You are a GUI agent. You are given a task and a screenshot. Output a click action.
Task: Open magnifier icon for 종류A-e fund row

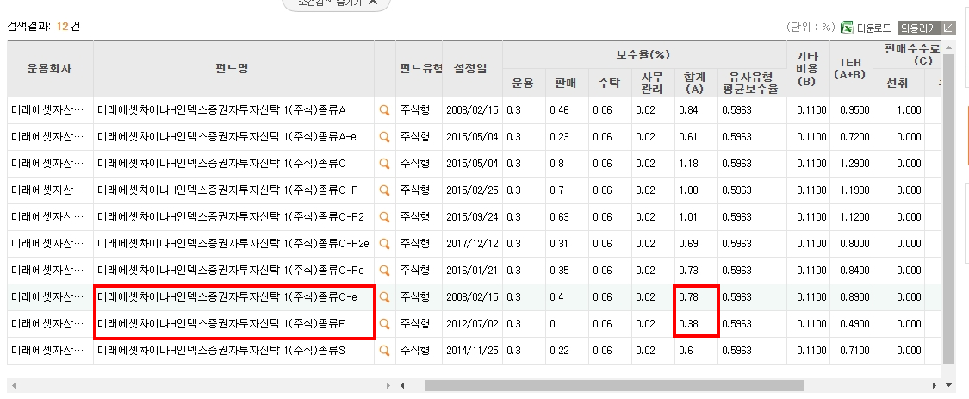[x=384, y=137]
